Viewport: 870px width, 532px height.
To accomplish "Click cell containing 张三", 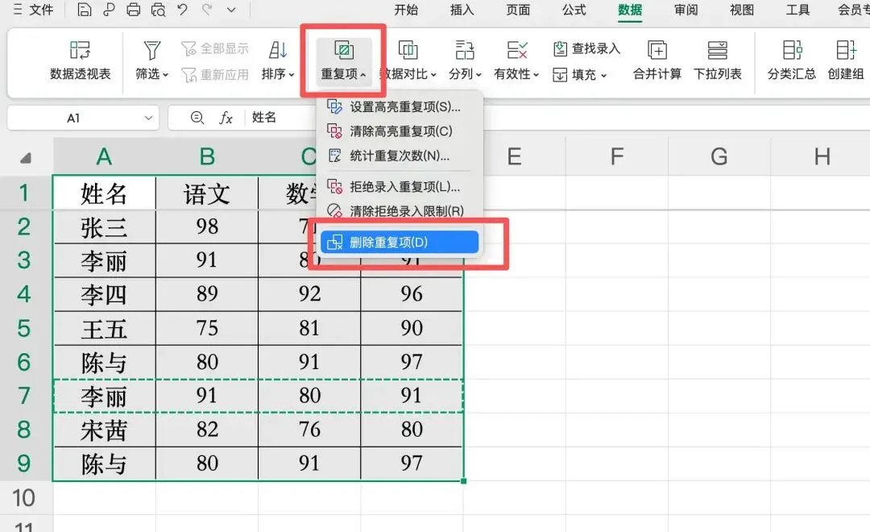I will (x=104, y=227).
